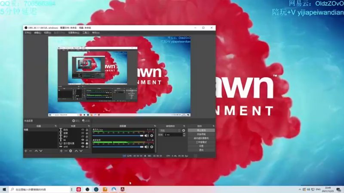
Task: Open 麦克风/Aux audio settings gear
Action: coord(152,136)
